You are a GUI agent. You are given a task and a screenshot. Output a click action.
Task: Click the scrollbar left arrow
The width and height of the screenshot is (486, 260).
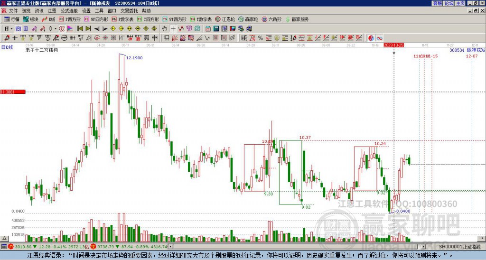coord(171,247)
